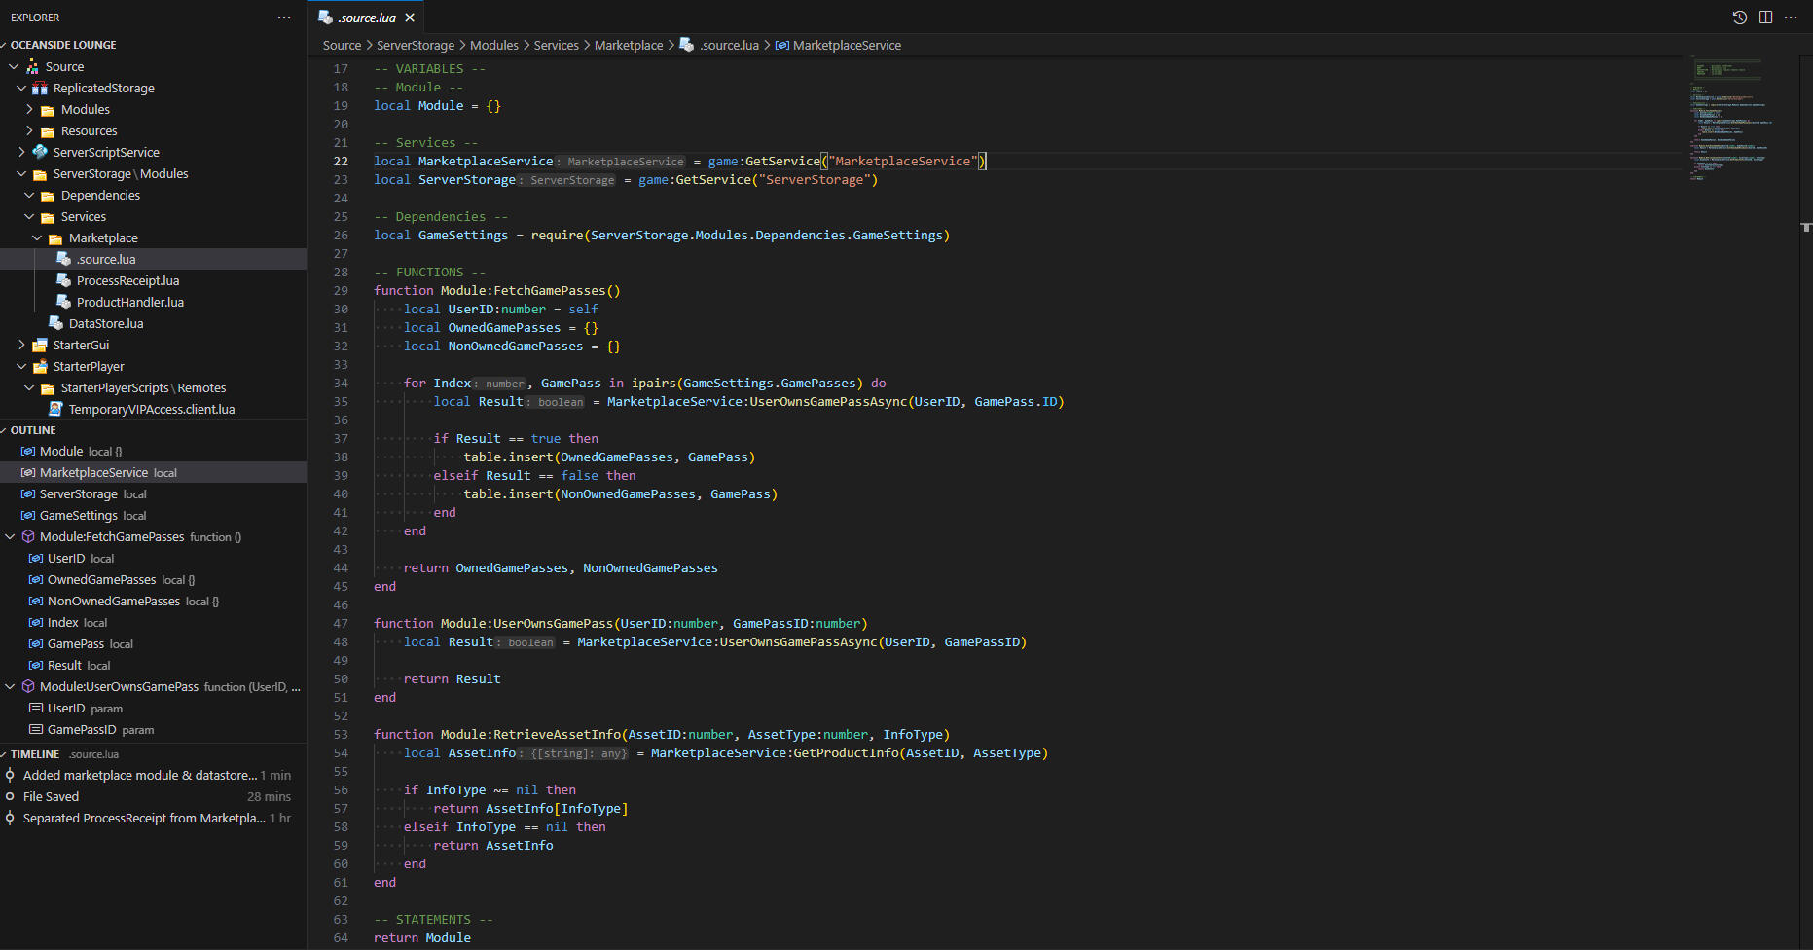Select Module local in the outline
Screen dimensions: 1813x950
(153, 451)
